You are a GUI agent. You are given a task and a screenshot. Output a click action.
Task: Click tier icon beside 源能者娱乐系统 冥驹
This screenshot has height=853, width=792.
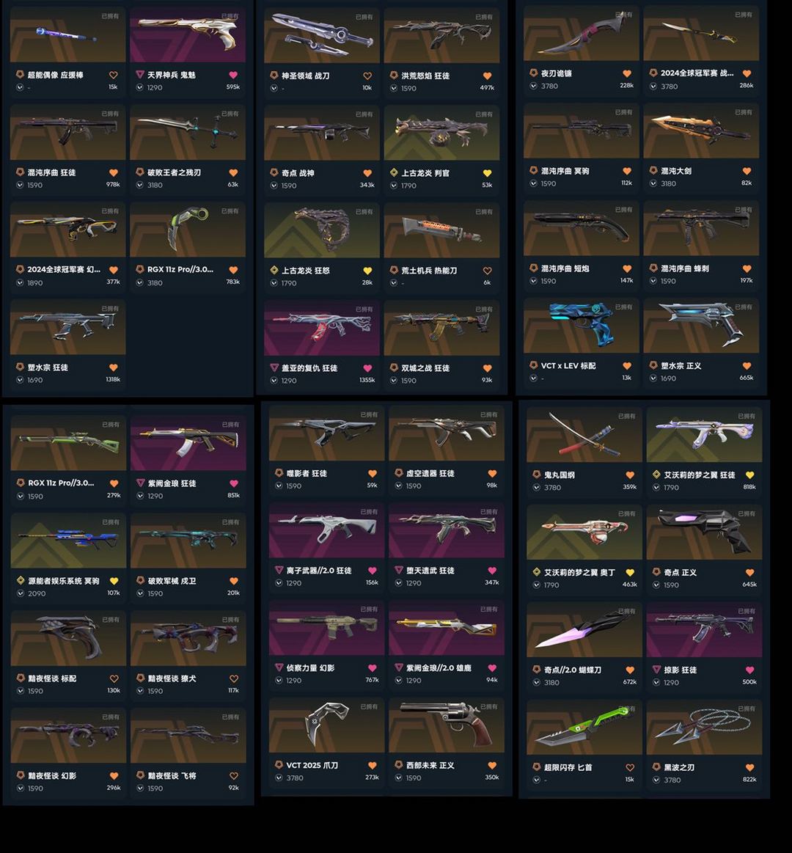click(21, 580)
